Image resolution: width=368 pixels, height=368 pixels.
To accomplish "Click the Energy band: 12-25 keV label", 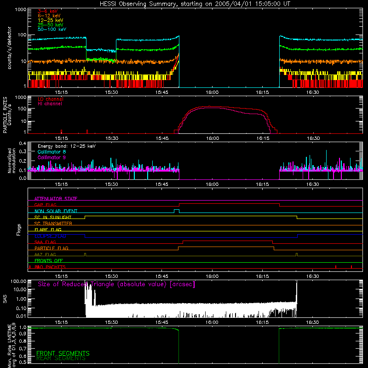I will coord(67,146).
